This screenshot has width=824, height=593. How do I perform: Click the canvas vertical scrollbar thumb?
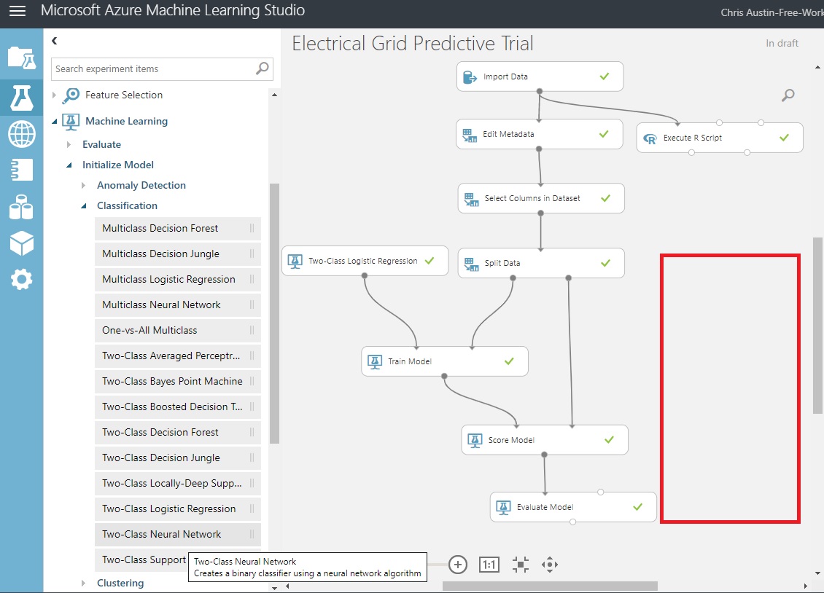817,325
